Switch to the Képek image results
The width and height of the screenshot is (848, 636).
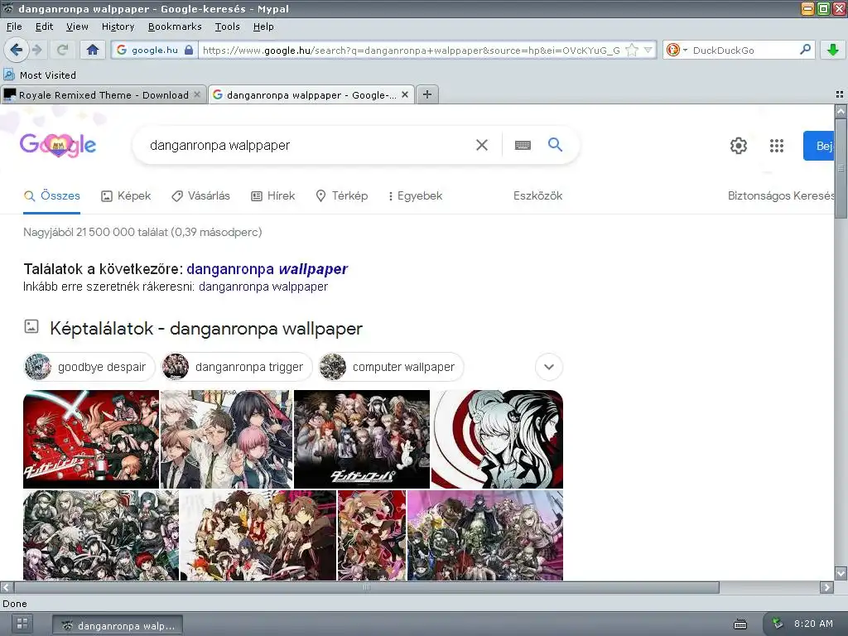tap(126, 195)
